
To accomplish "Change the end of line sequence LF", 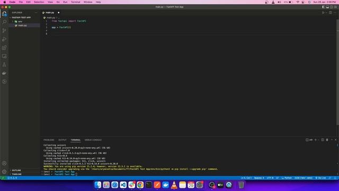I will click(x=277, y=178).
